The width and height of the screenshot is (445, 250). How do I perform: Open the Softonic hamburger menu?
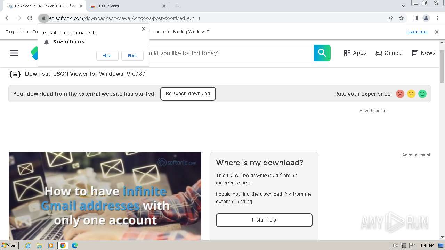[x=14, y=53]
